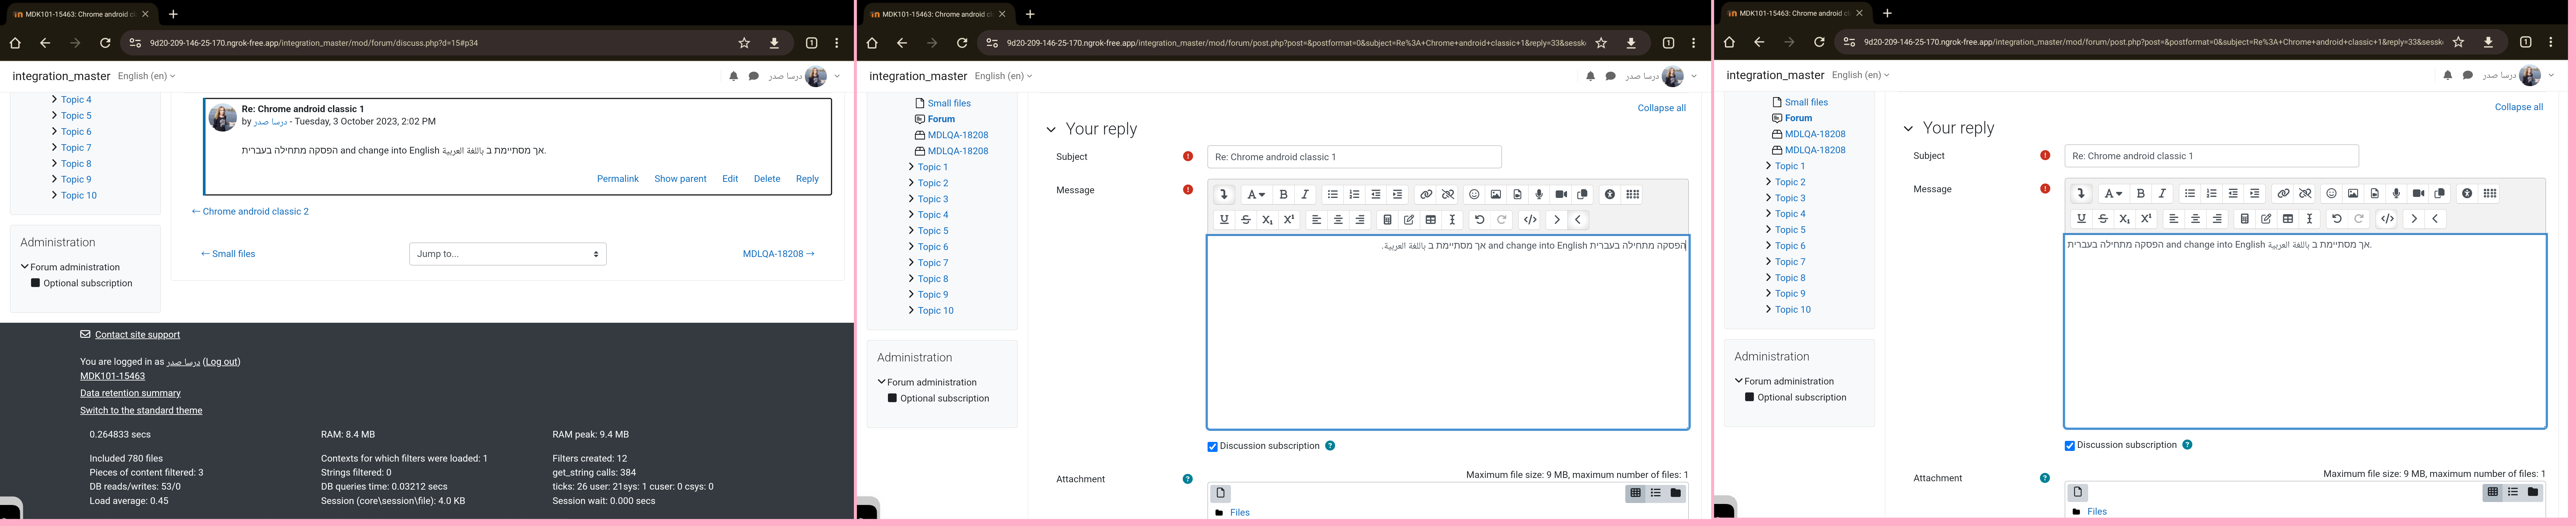
Task: Open Jump to dropdown in left window
Action: click(508, 254)
